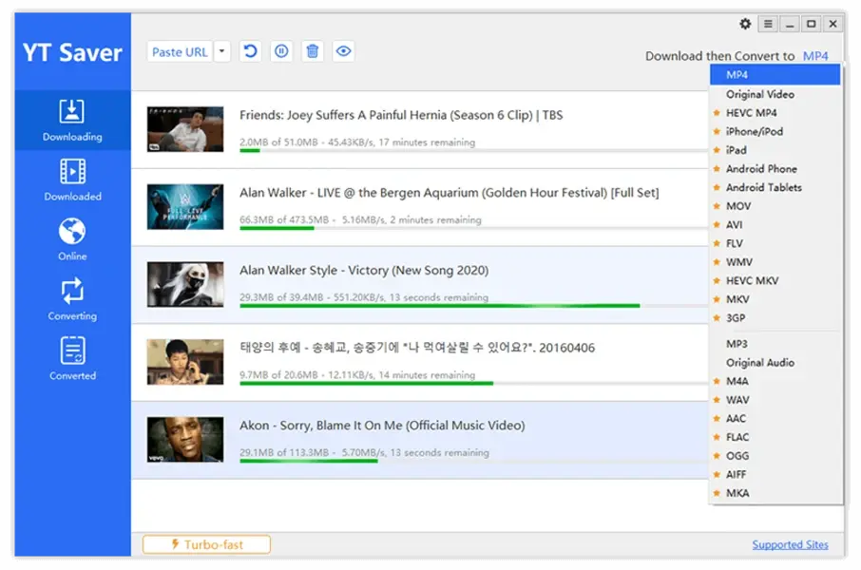Open the Paste URL dropdown arrow

pos(221,51)
